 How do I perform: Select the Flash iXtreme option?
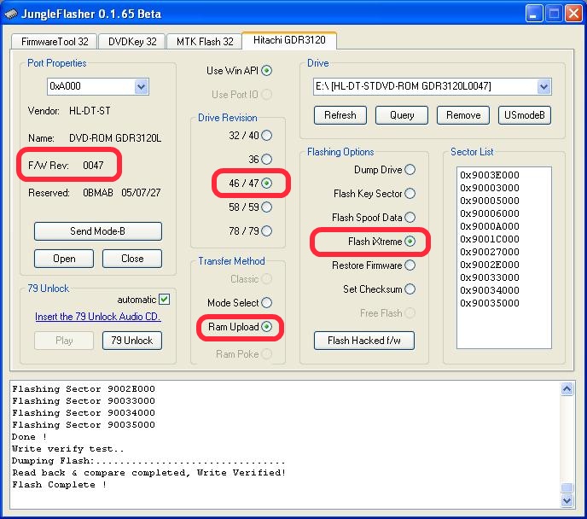tap(410, 242)
